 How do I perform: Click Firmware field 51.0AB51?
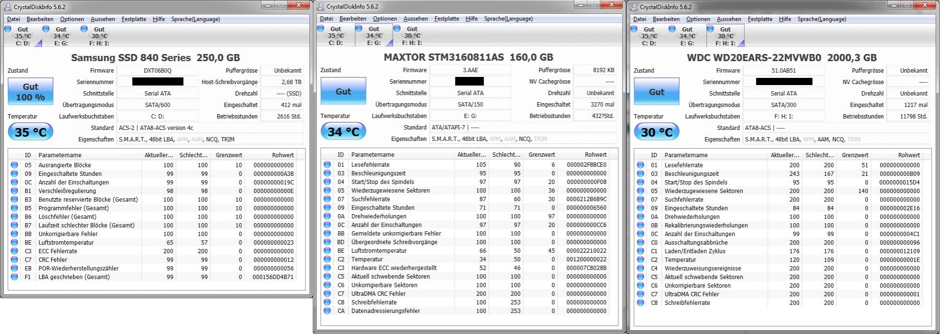784,70
